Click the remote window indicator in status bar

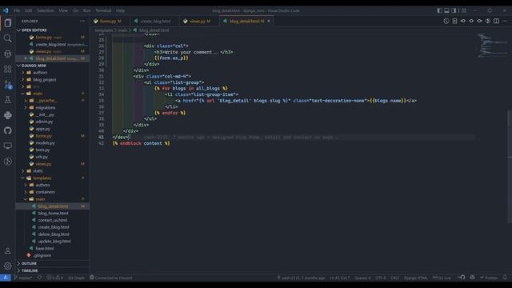[6, 278]
